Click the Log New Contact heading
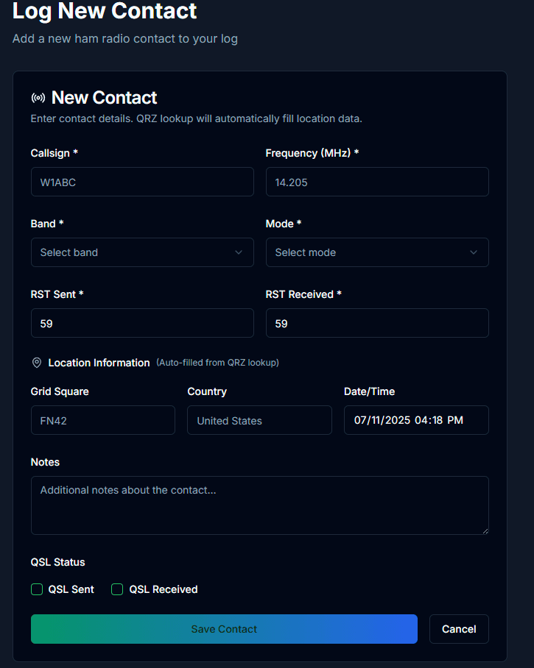This screenshot has width=534, height=668. [105, 10]
